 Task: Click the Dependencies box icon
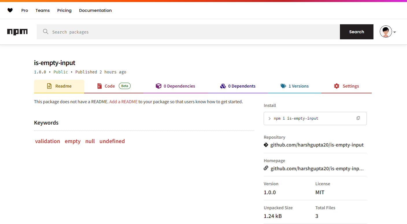pos(158,86)
